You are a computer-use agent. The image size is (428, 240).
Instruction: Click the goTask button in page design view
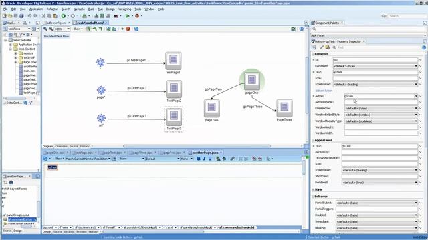(52, 167)
